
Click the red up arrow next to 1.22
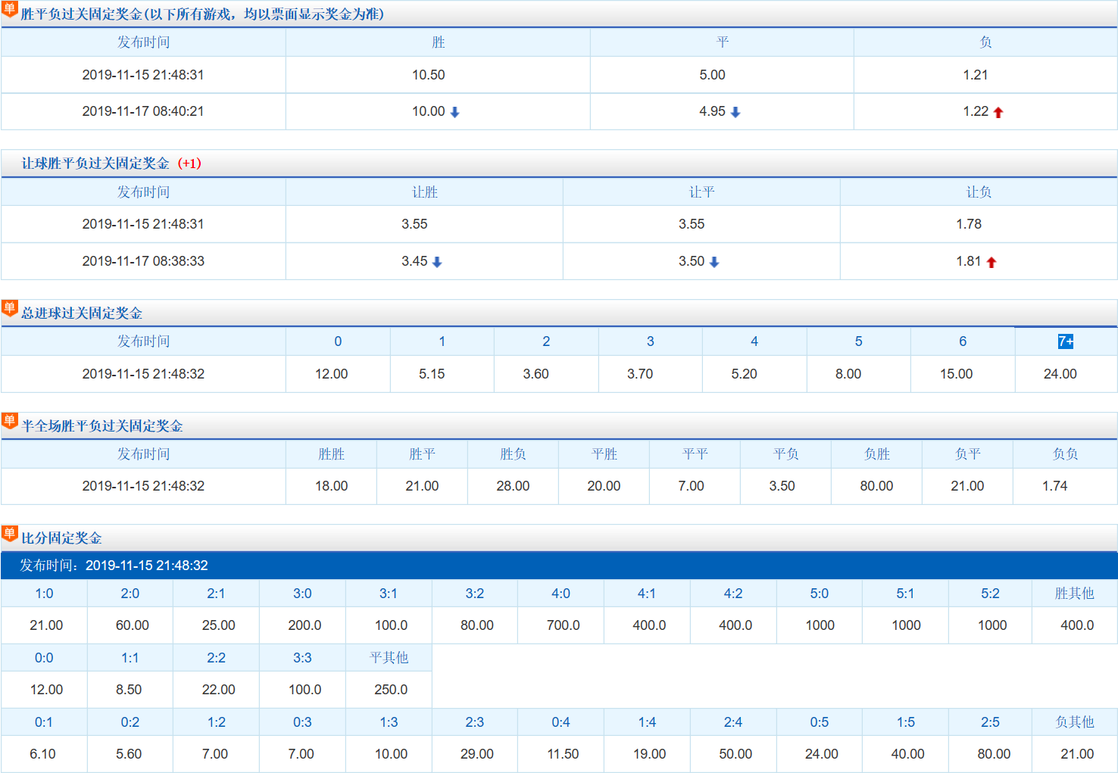click(x=998, y=112)
